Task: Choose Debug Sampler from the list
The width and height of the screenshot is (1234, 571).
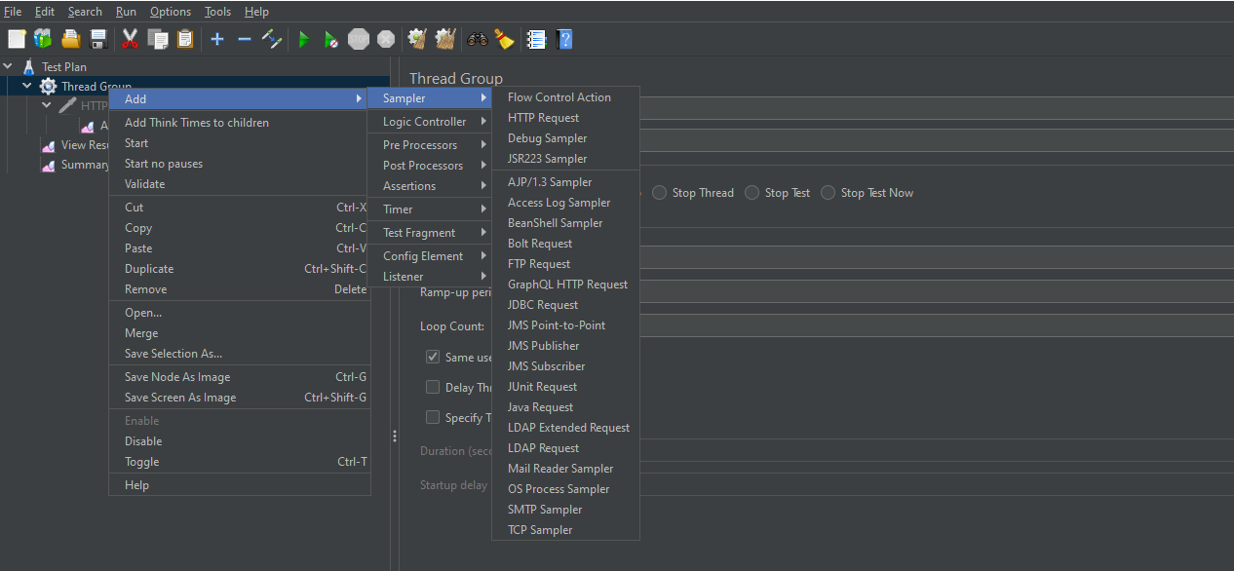Action: click(565, 138)
